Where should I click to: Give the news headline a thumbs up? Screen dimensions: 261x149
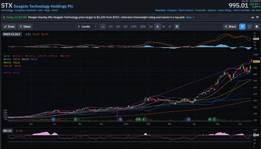(x=253, y=17)
